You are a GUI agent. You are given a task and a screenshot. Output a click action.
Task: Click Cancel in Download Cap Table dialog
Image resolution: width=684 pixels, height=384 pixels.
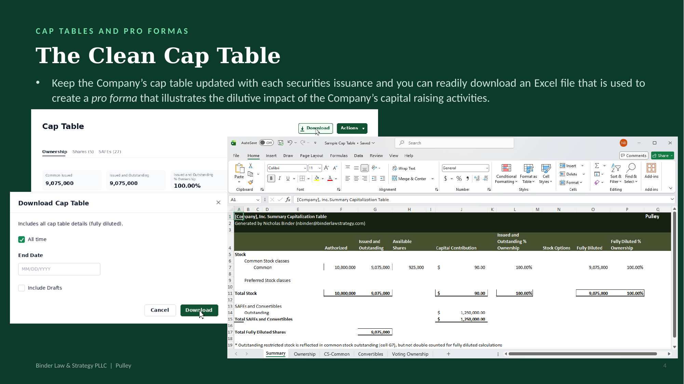tap(160, 310)
